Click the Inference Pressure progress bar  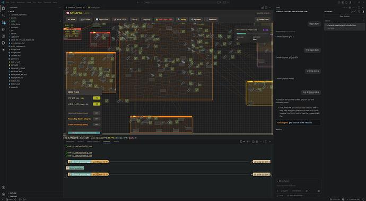(252, 33)
